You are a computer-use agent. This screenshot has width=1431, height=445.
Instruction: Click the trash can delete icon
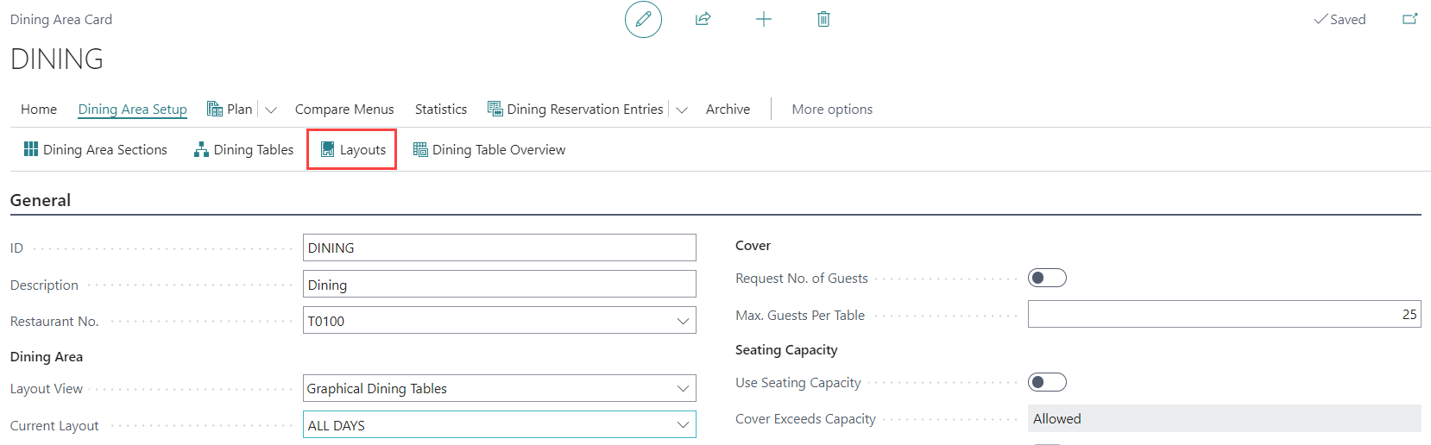823,19
